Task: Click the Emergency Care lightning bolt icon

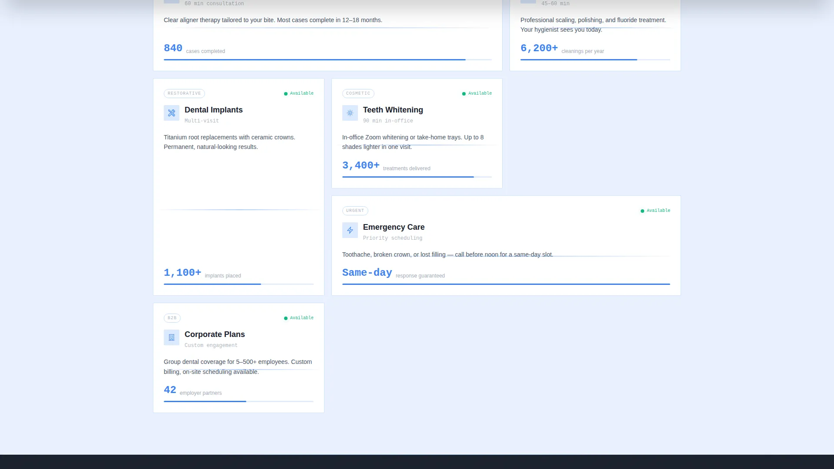Action: click(350, 230)
